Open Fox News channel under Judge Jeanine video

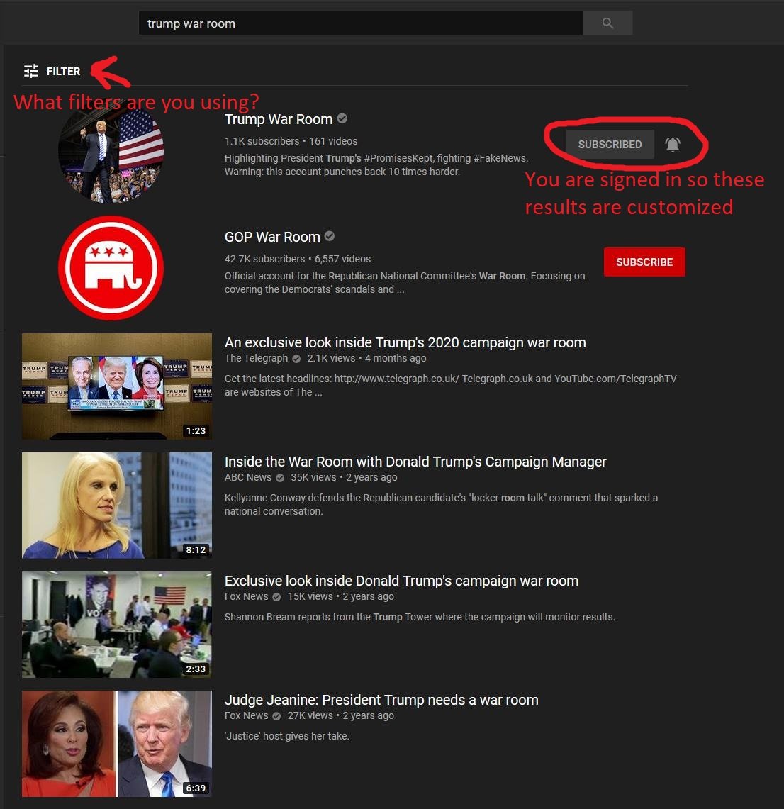click(x=246, y=715)
